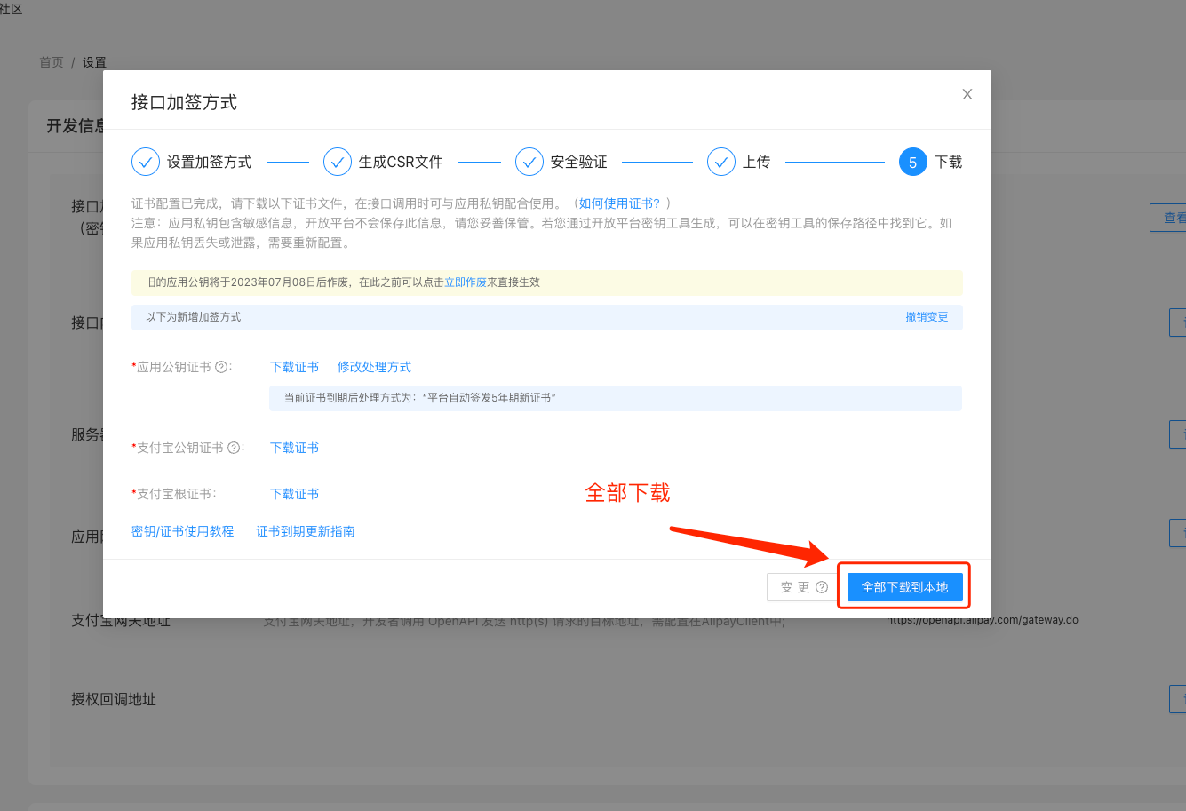
Task: Click the 上传 step label
Action: [x=757, y=162]
